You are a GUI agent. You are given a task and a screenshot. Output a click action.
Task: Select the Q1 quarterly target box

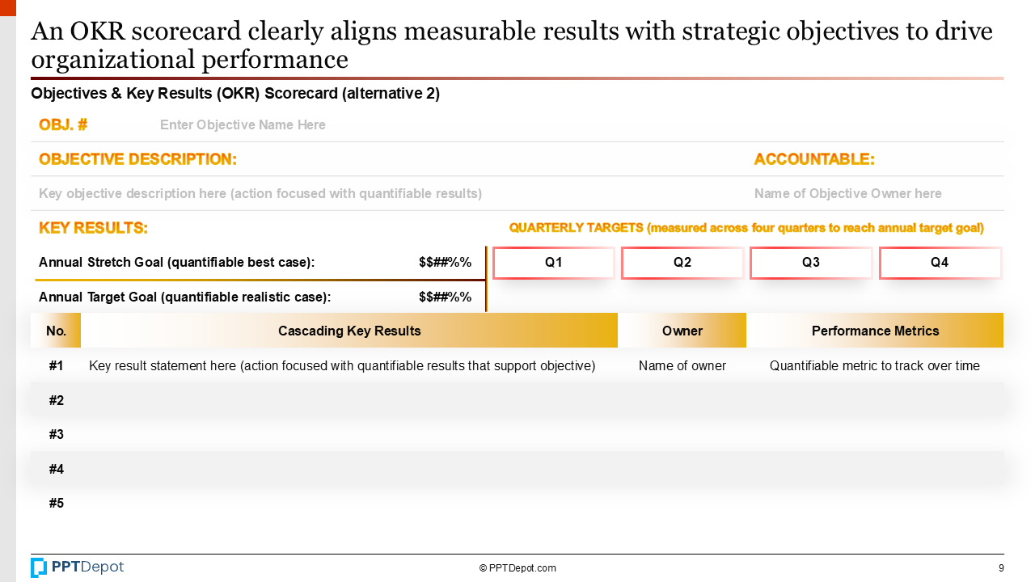(x=554, y=263)
